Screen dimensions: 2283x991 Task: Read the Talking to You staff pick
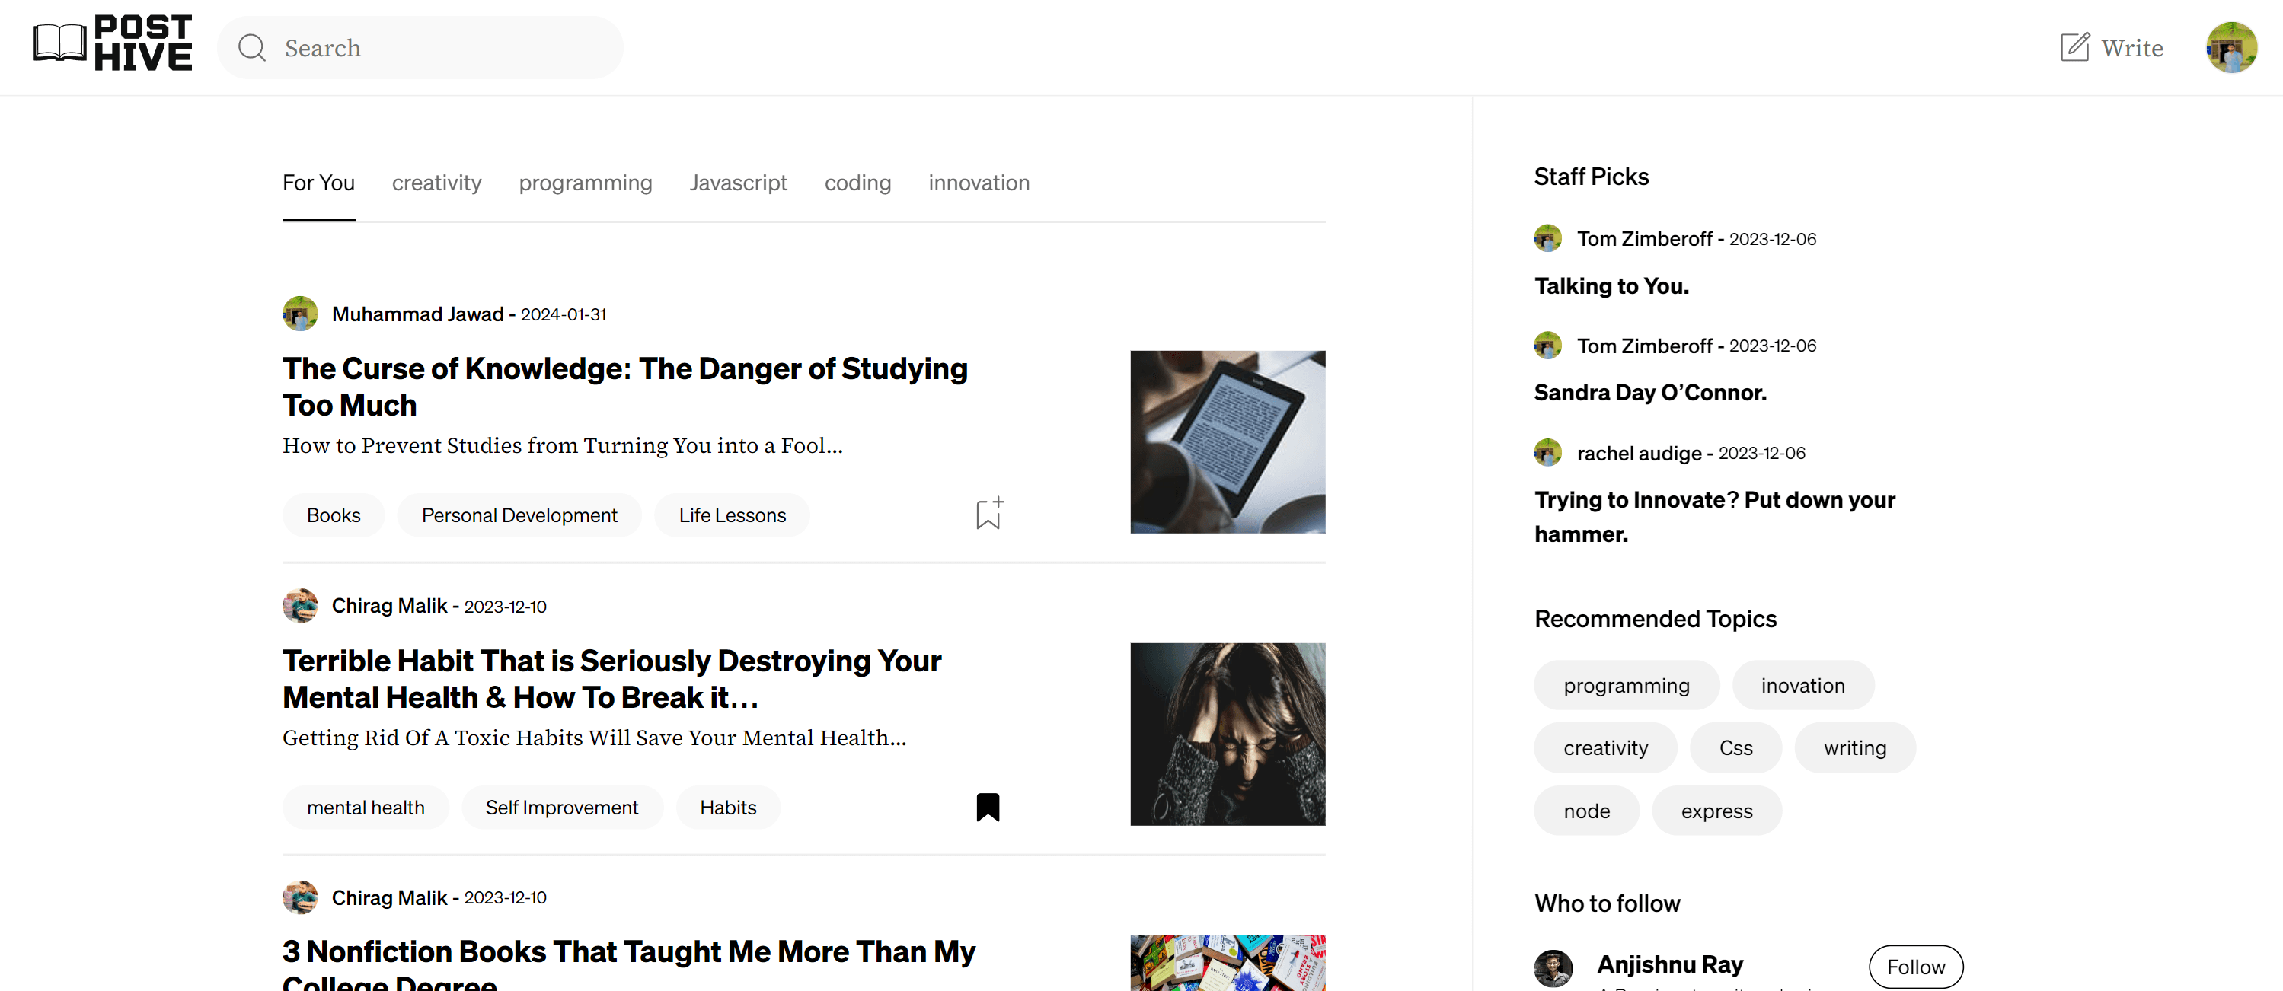point(1611,285)
